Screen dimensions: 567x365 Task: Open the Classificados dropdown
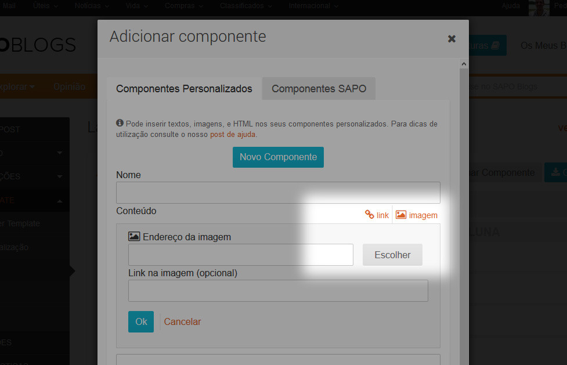tap(245, 6)
